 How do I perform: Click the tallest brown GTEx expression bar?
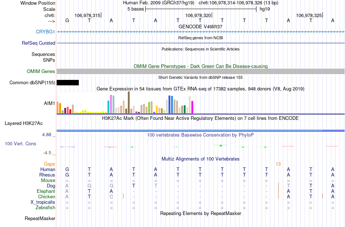coord(129,102)
